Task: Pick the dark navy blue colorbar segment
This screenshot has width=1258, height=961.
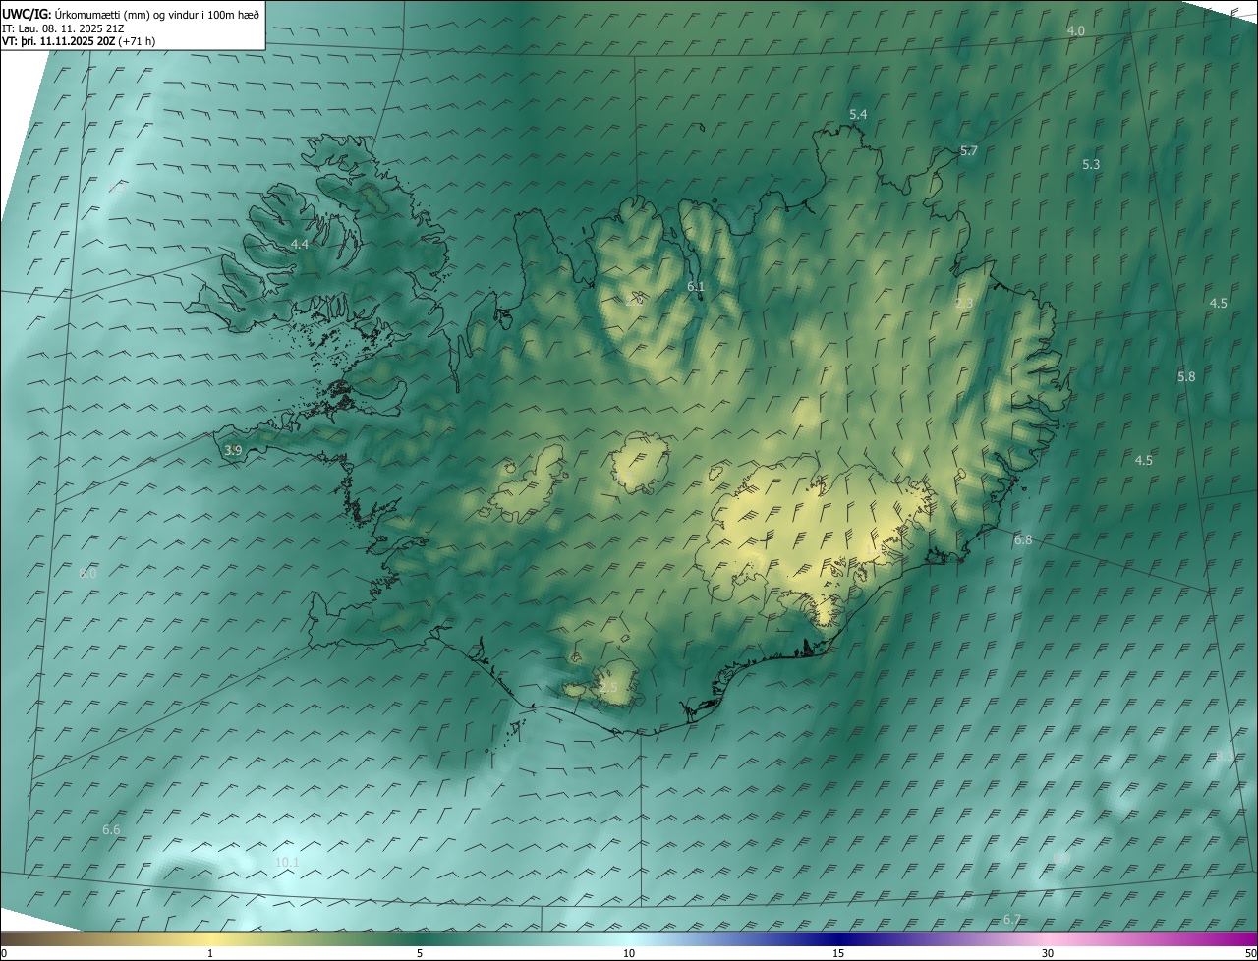Action: 838,938
